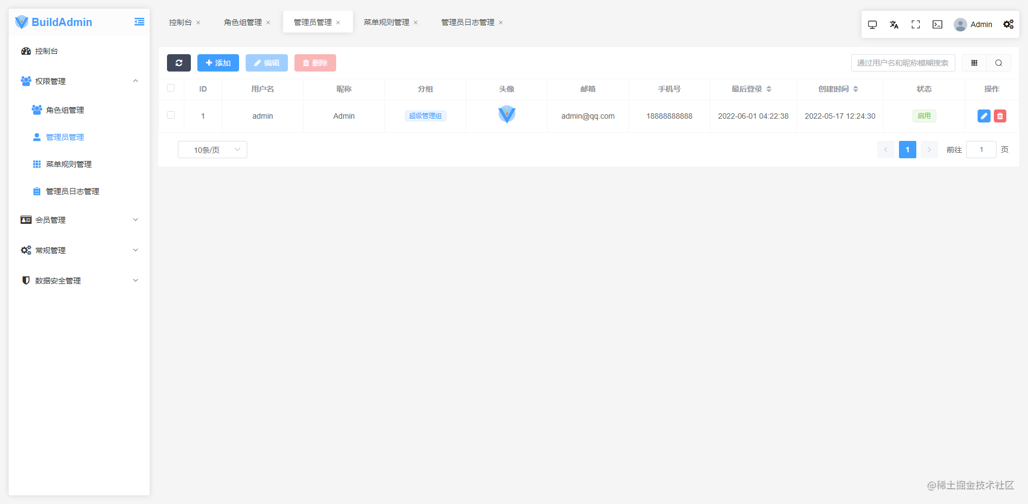Click the 添加 button
1028x504 pixels.
pos(218,63)
